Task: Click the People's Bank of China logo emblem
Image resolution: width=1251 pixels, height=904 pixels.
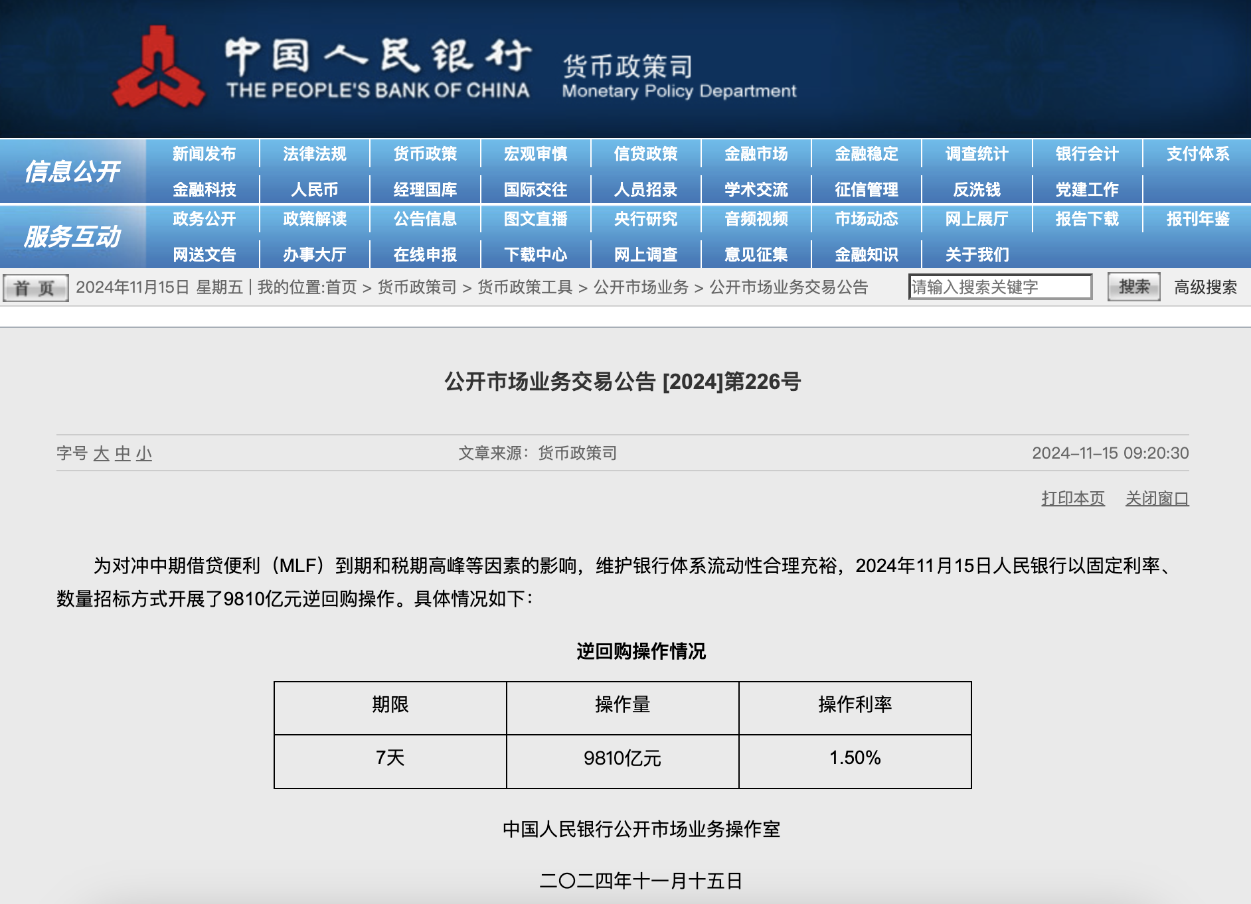Action: (158, 67)
